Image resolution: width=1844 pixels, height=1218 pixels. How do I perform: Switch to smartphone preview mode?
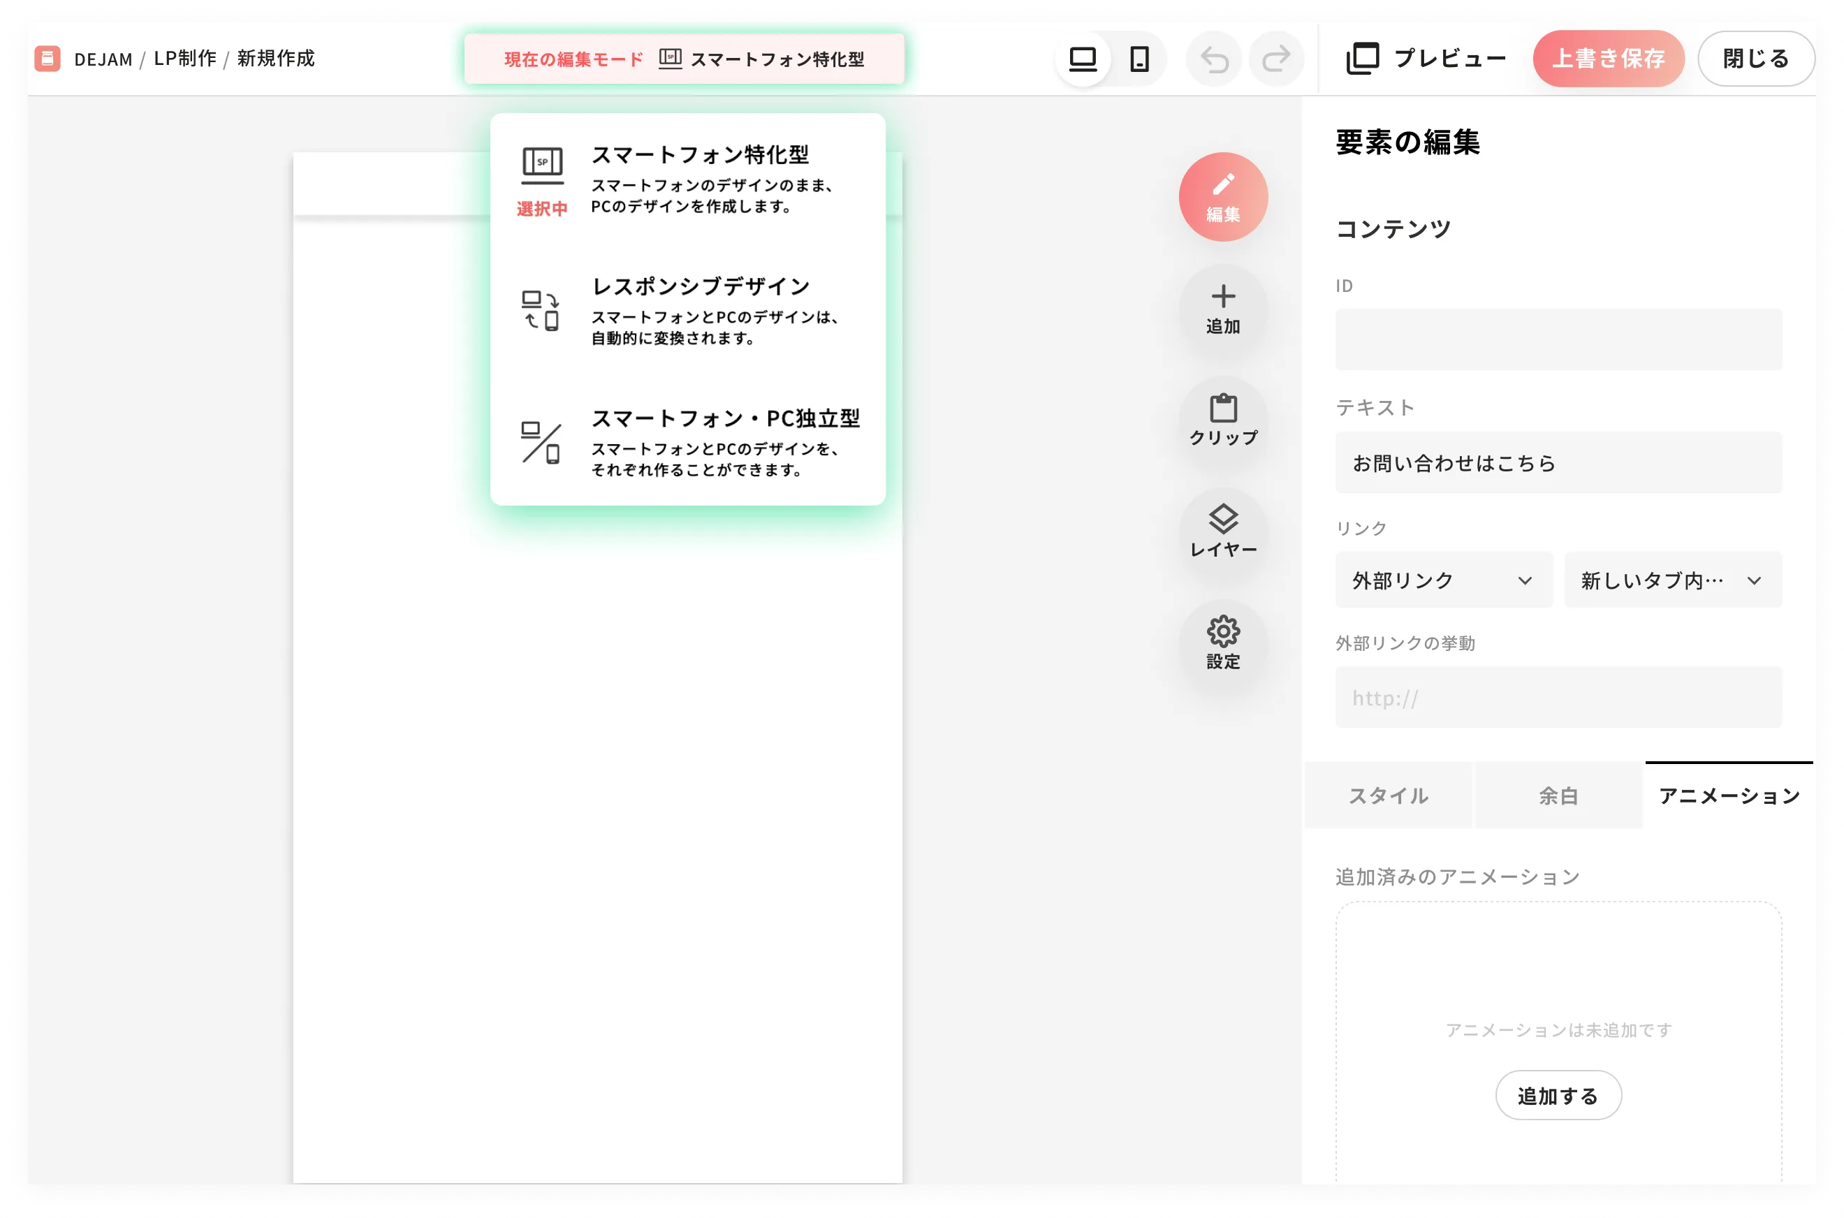[x=1139, y=59]
